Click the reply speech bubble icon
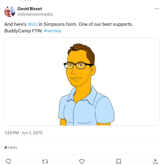 click(x=9, y=161)
